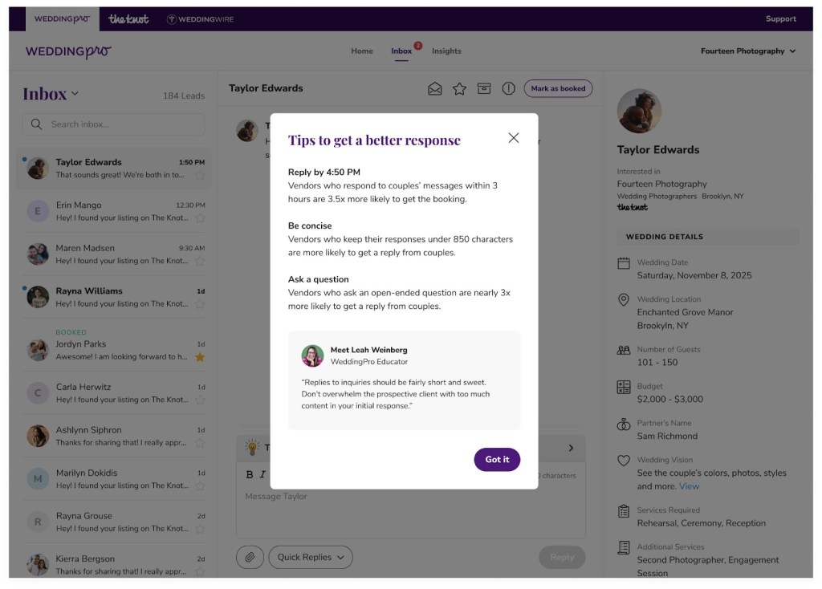Click Mark as booked button
Image resolution: width=822 pixels, height=589 pixels.
tap(559, 88)
